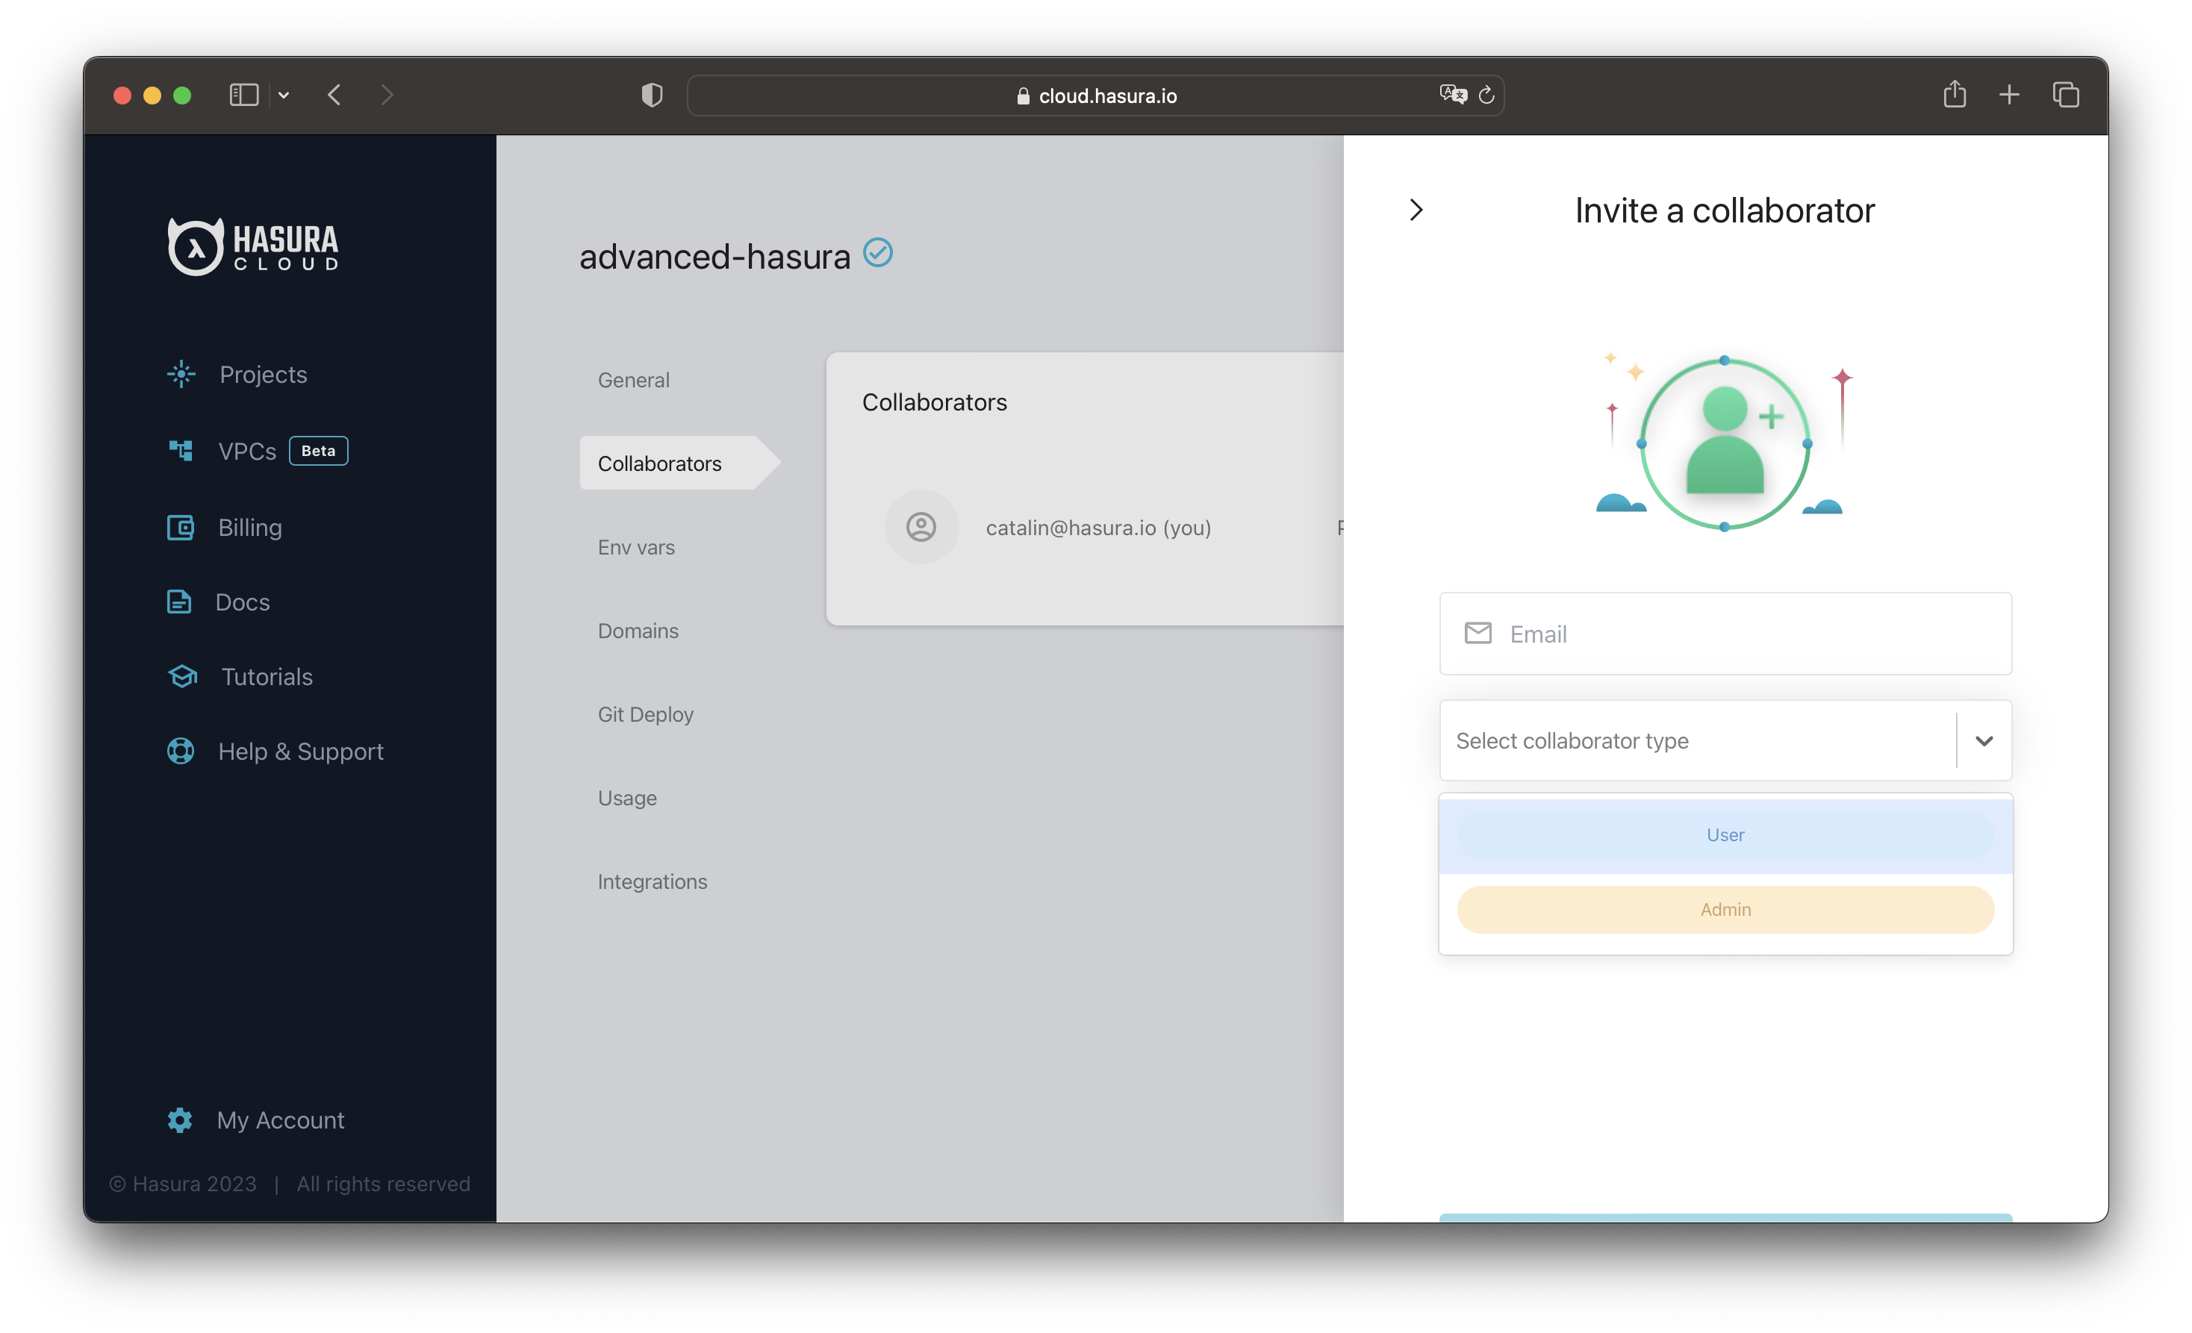The width and height of the screenshot is (2192, 1333).
Task: Click the Billing icon in sidebar
Action: [x=180, y=527]
